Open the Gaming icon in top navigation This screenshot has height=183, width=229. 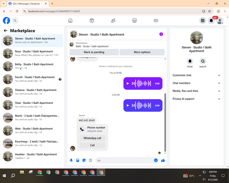point(156,21)
